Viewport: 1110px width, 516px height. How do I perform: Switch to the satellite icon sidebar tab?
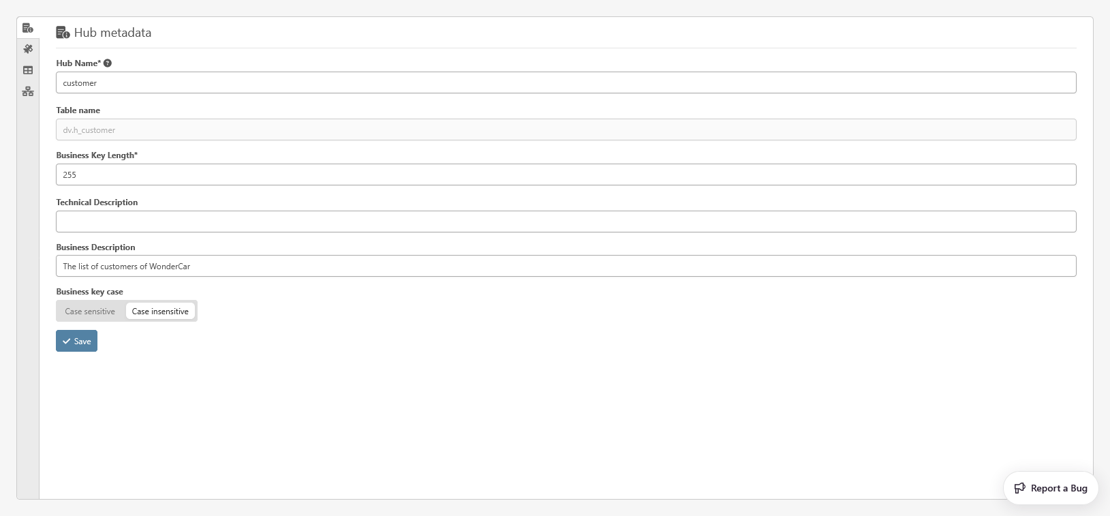(28, 49)
